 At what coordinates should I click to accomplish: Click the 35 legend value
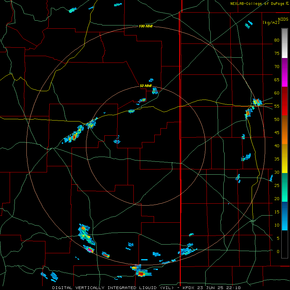click(x=277, y=159)
